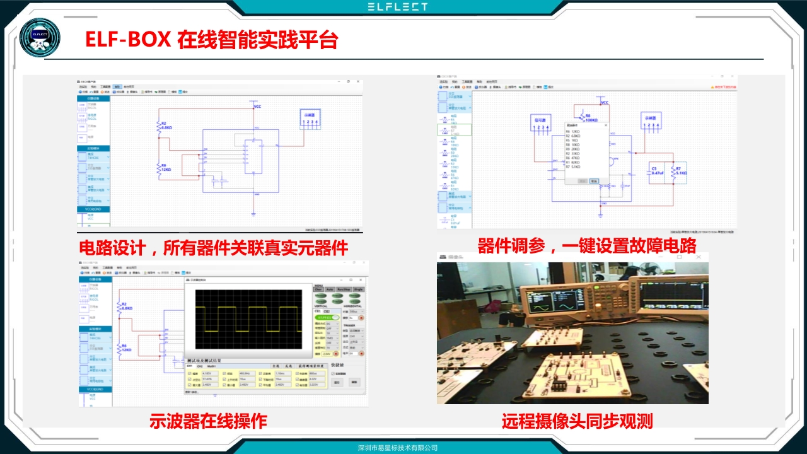Viewport: 807px width, 454px height.
Task: Toggle the 最大值 maximum checkbox
Action: pos(190,385)
